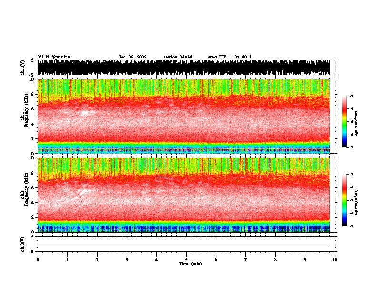Click time axis tick label '7'

[246, 260]
